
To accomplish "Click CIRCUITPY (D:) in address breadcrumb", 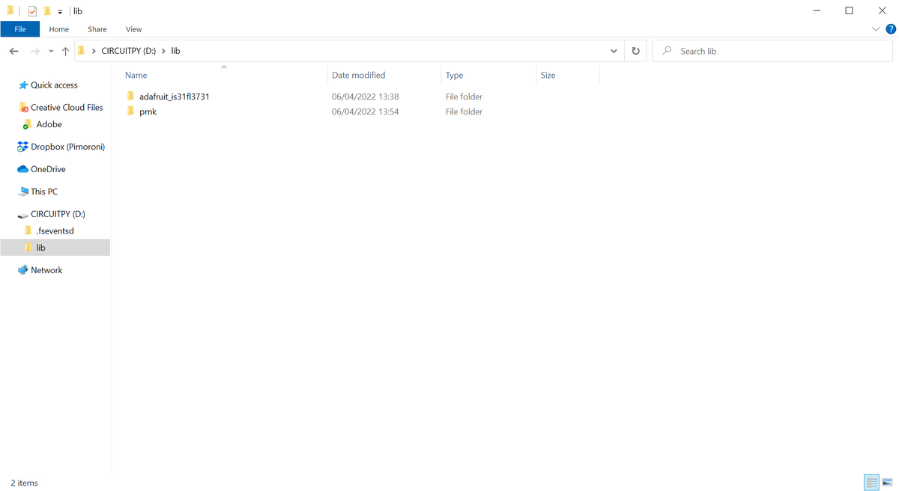I will point(128,51).
